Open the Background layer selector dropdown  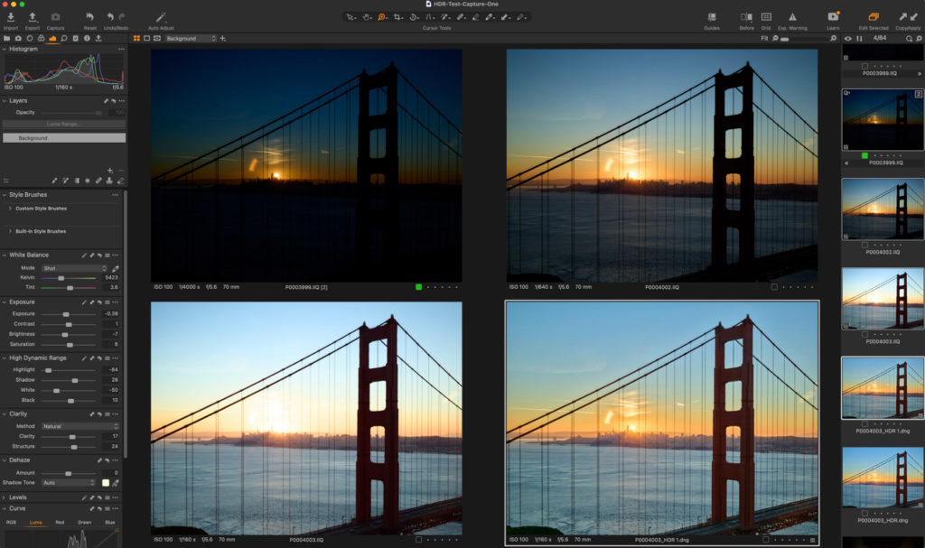pyautogui.click(x=191, y=38)
